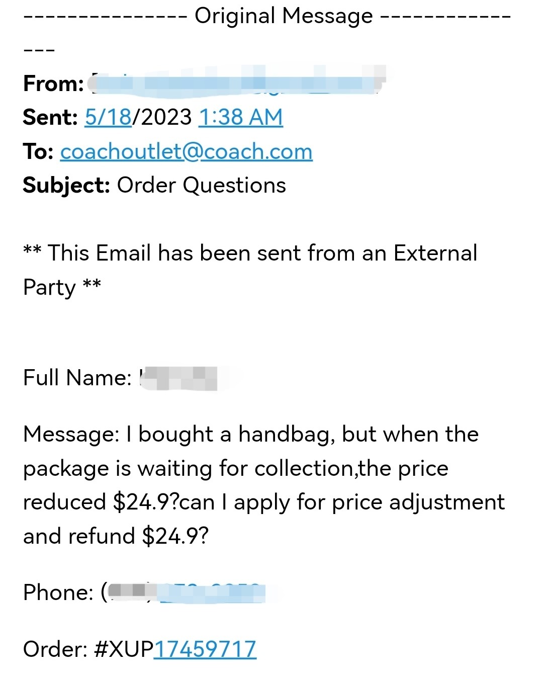Click the Phone: label
Image resolution: width=543 pixels, height=679 pixels.
58,592
